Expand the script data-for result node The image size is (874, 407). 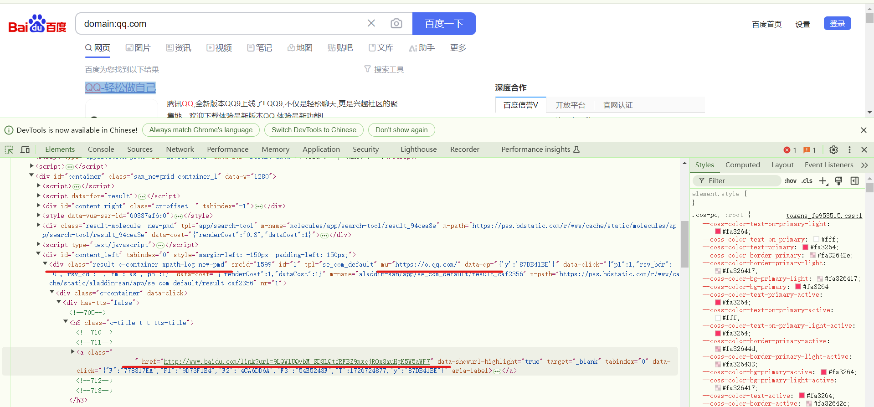(38, 196)
